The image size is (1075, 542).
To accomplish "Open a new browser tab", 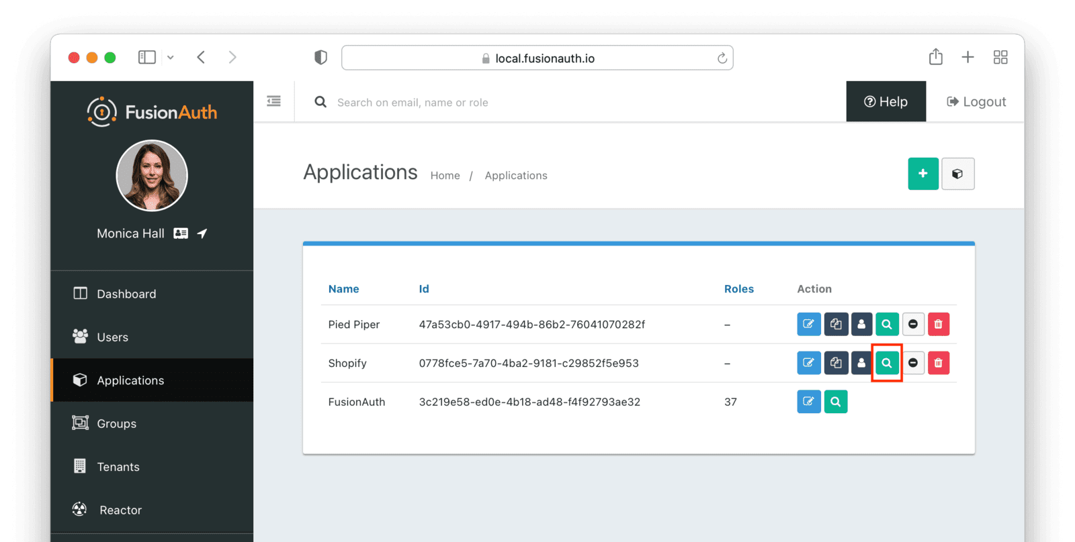I will 967,57.
